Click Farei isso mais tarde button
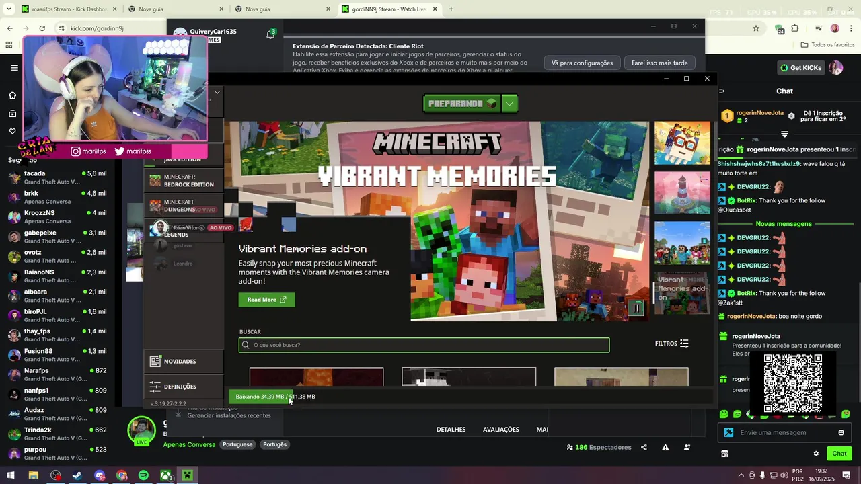The image size is (861, 484). 660,63
